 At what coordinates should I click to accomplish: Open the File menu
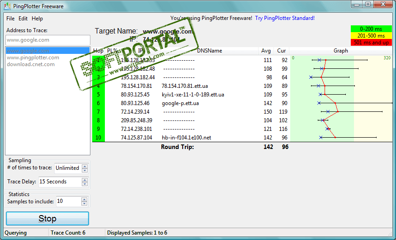10,19
